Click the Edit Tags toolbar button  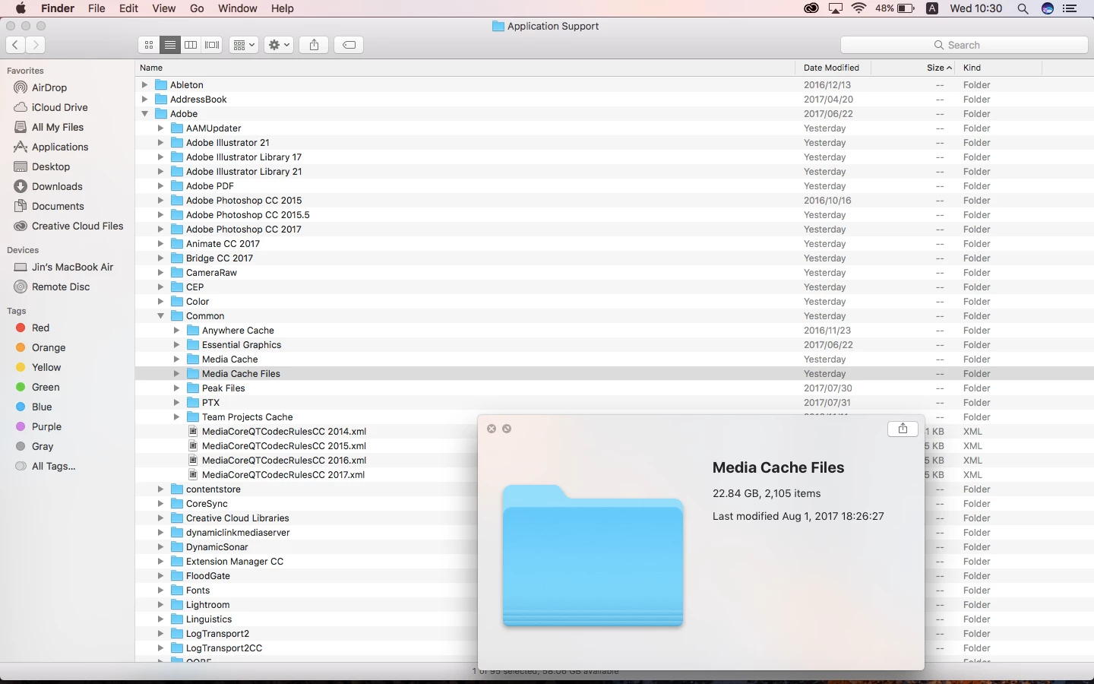(349, 45)
